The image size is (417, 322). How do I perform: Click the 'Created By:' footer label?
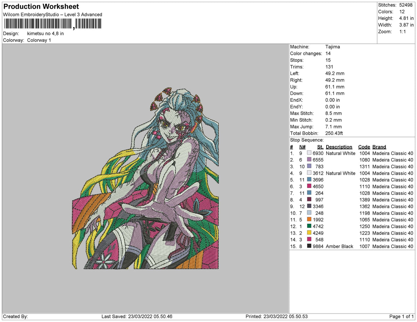click(15, 316)
